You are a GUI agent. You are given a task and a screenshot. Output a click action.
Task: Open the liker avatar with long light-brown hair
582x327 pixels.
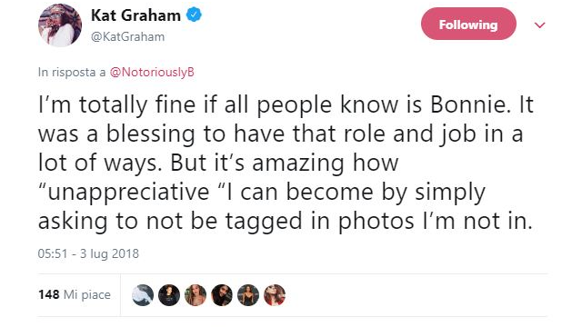(196, 295)
